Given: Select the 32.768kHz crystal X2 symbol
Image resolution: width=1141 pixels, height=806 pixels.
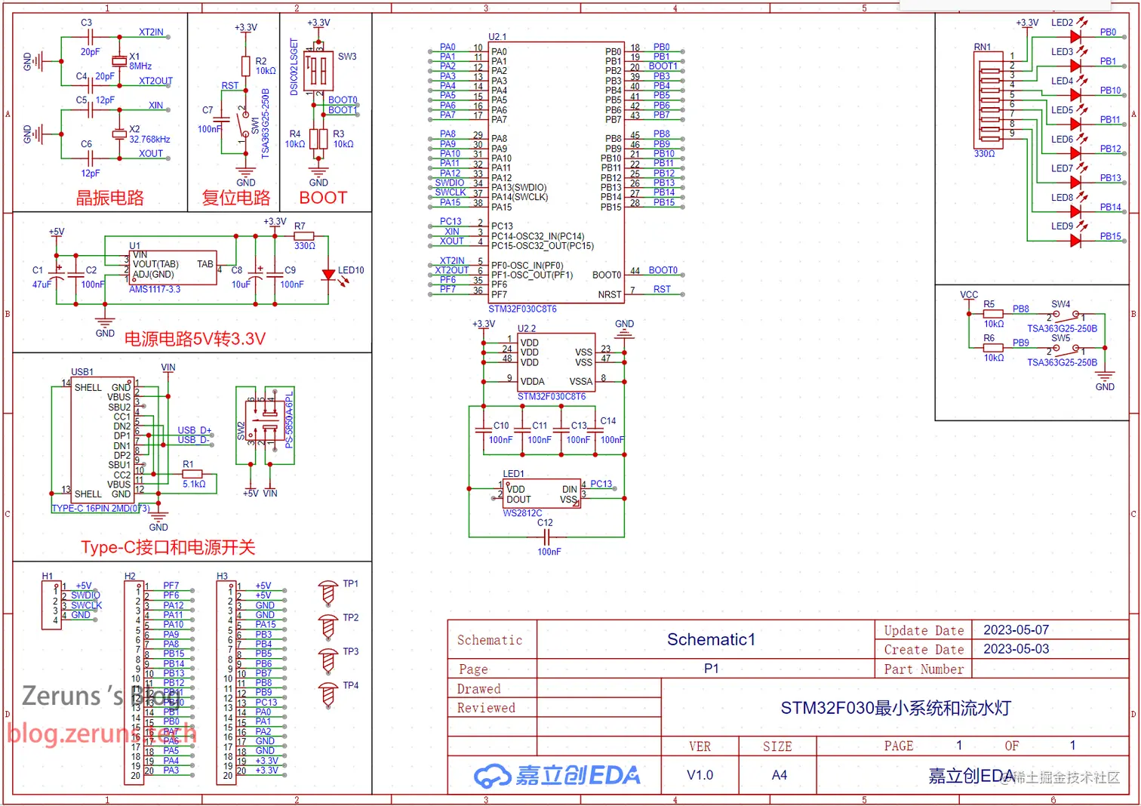Looking at the screenshot, I should [119, 134].
